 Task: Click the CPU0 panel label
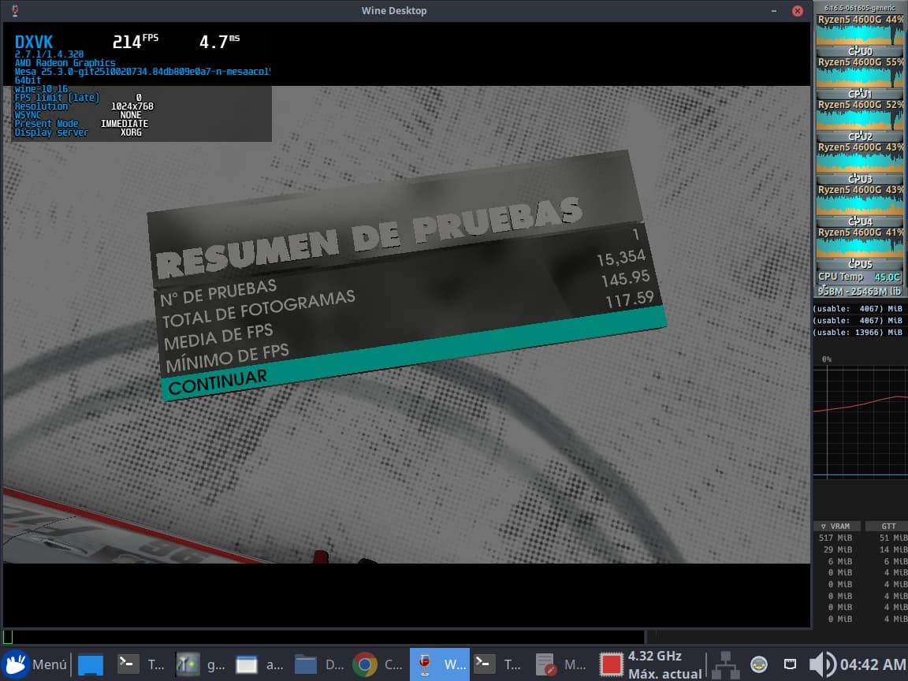(x=859, y=51)
